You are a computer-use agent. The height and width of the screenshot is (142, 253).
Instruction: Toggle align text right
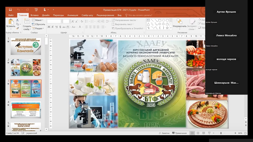tap(94, 27)
